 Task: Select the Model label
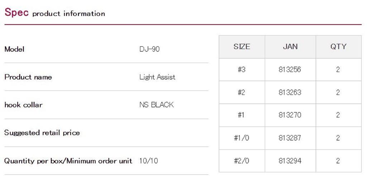(14, 49)
